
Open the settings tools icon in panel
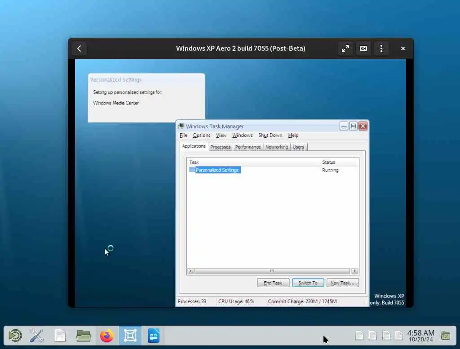(37, 336)
